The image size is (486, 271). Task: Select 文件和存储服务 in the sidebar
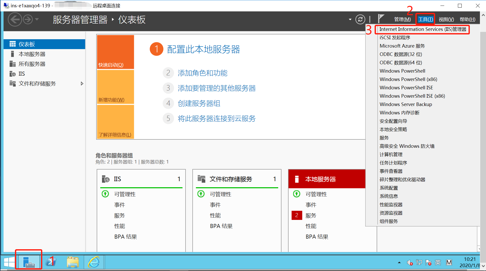click(x=45, y=84)
